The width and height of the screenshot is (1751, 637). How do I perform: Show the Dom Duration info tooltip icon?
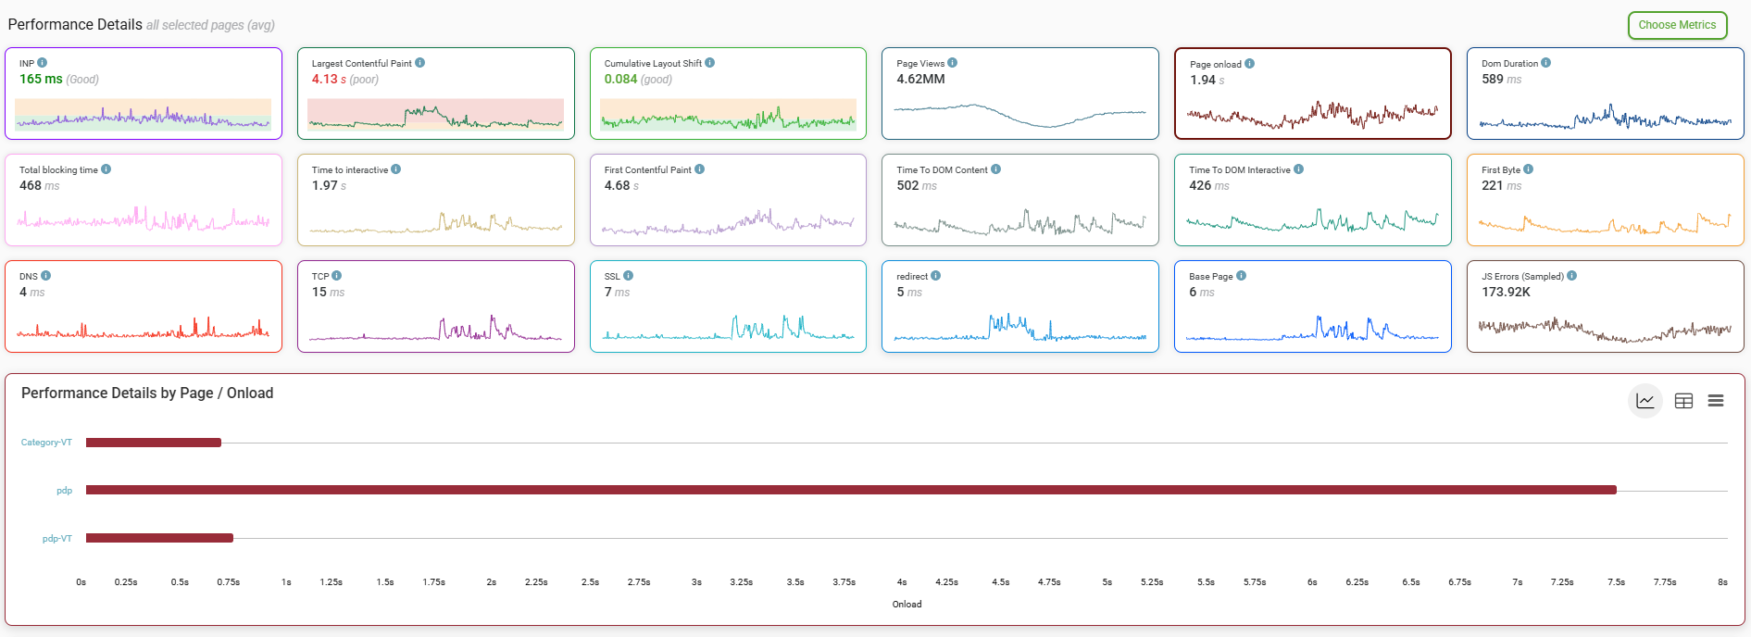point(1546,63)
